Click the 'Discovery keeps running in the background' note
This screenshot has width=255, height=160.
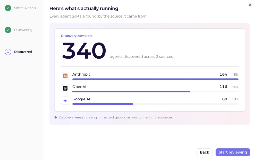(x=116, y=117)
